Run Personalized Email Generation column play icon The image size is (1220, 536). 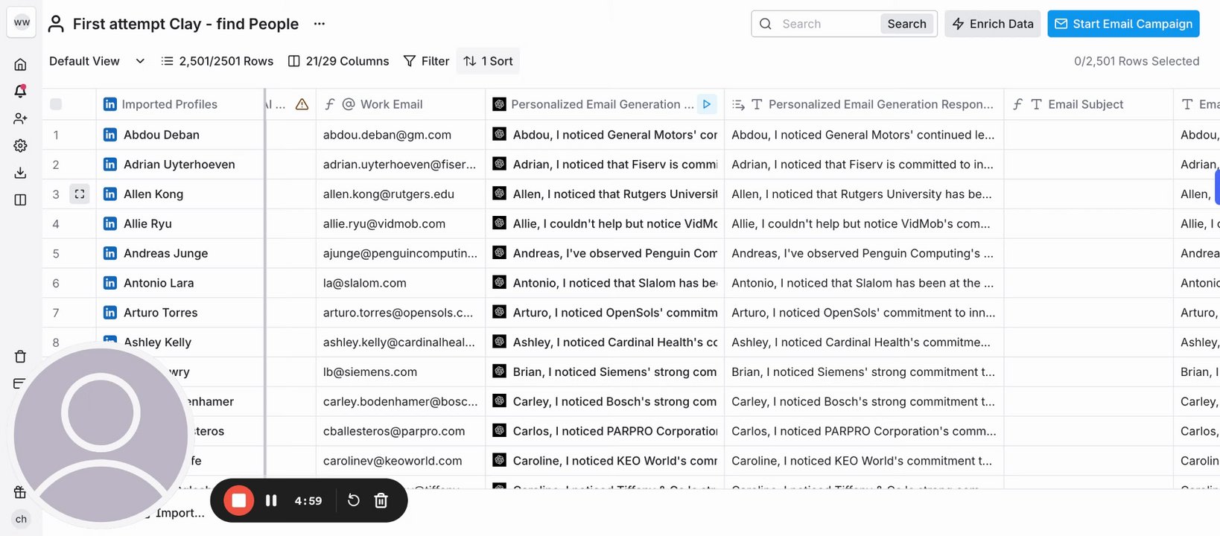click(707, 104)
